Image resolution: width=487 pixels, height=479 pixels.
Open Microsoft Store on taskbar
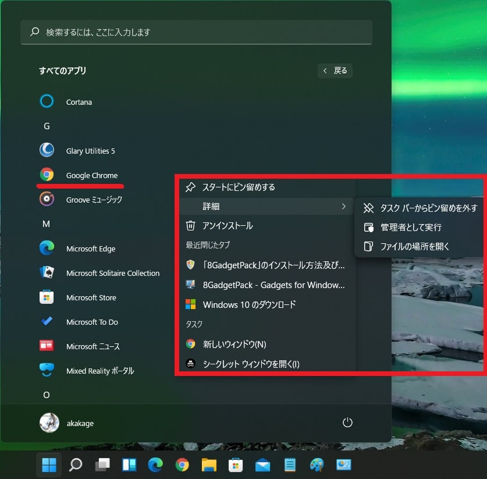click(x=236, y=465)
